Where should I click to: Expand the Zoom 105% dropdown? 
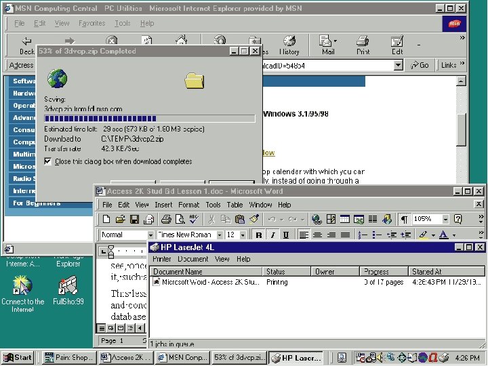tap(445, 220)
